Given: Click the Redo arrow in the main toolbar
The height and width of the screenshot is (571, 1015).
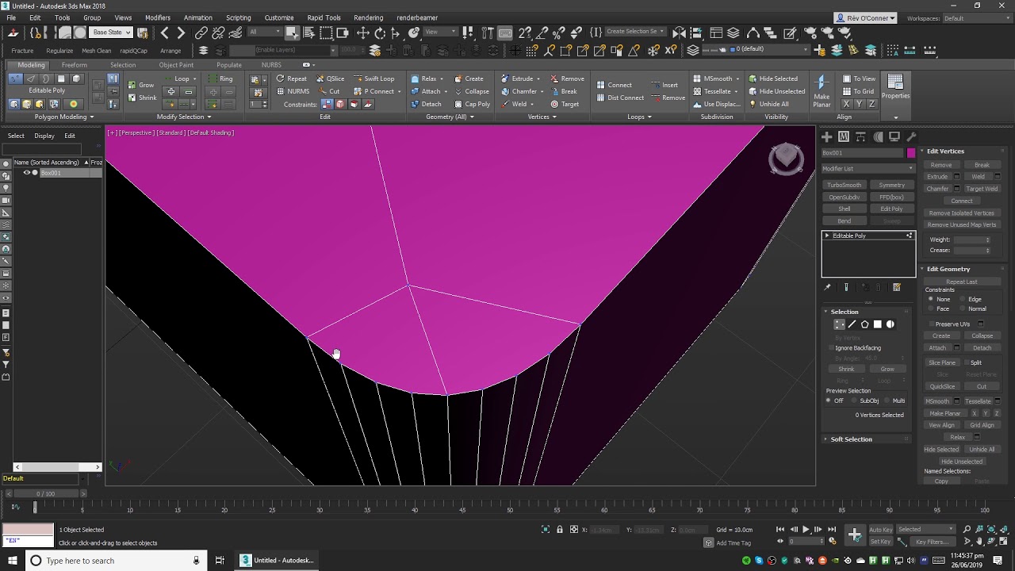Looking at the screenshot, I should (x=181, y=33).
